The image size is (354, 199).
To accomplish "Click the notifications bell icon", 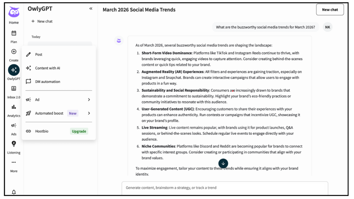I will [14, 192].
